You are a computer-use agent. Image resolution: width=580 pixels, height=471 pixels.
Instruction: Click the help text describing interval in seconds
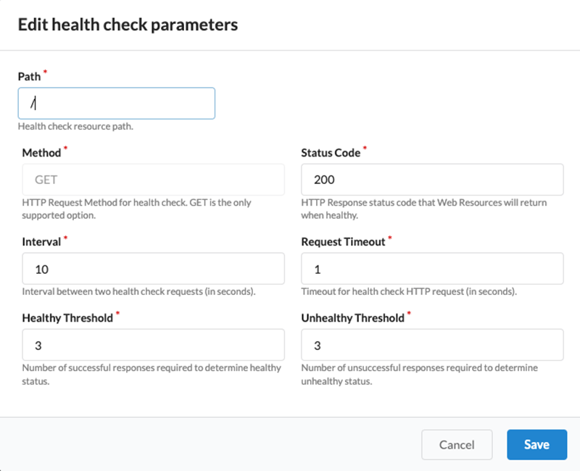coord(138,292)
